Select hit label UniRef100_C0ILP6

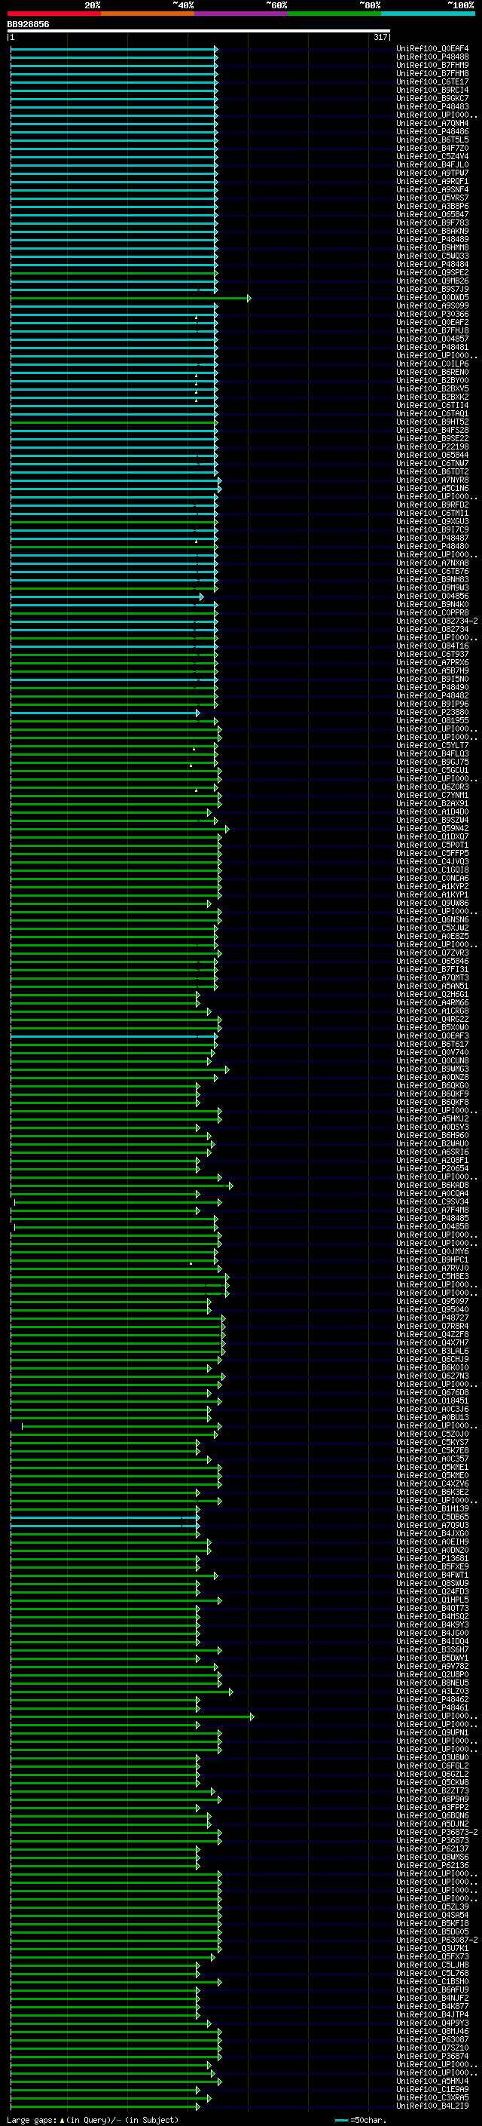coord(432,364)
